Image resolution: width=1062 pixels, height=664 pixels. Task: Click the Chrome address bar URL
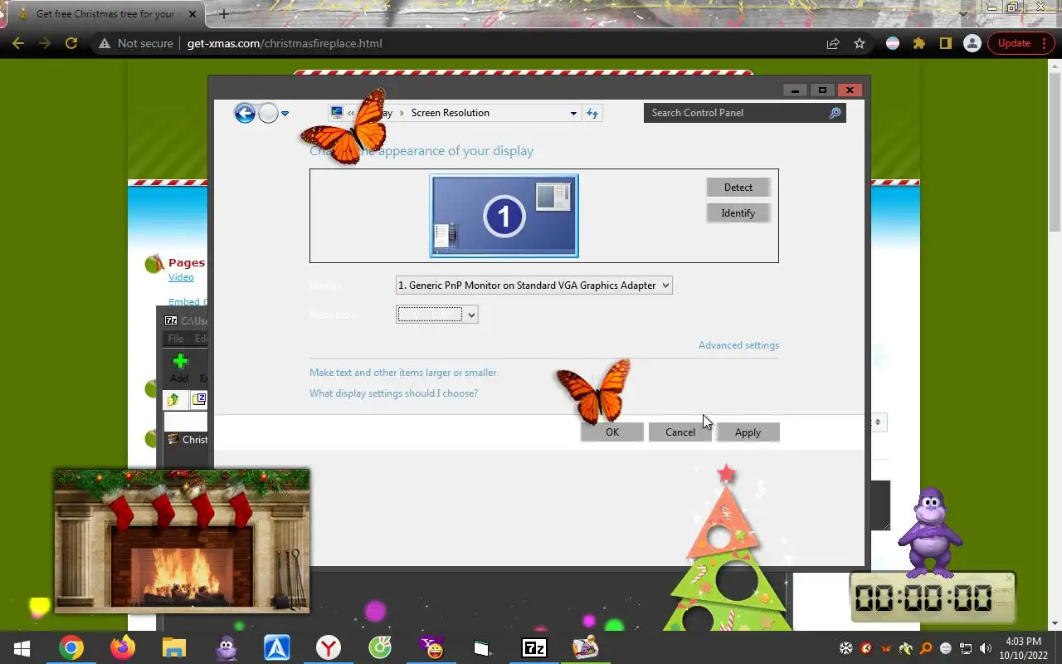(285, 43)
